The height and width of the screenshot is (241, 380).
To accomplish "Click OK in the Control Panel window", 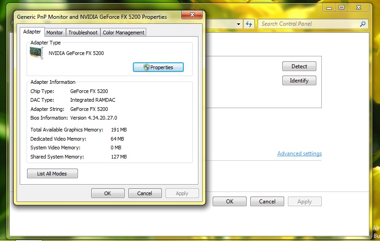I will pos(230,201).
